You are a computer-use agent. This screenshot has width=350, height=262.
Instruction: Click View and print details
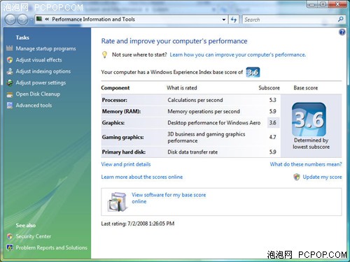[x=126, y=164]
